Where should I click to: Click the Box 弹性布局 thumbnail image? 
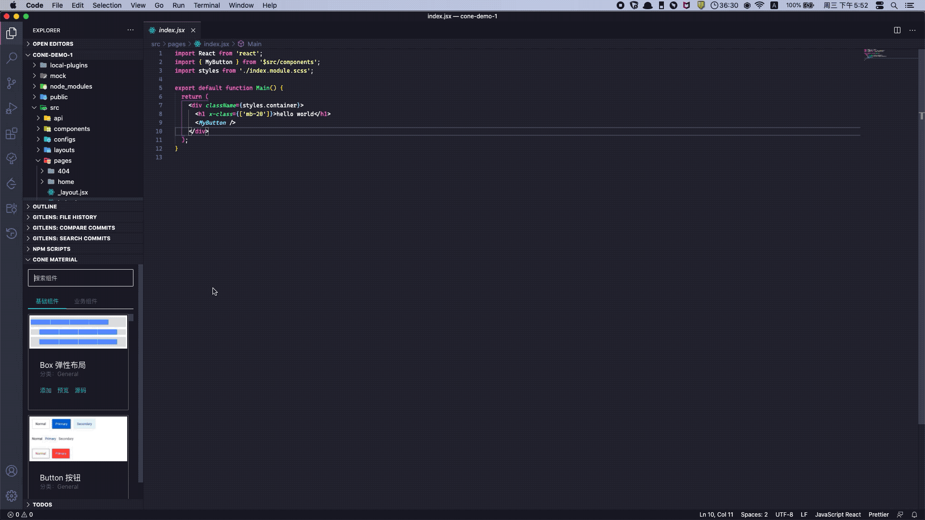[78, 332]
